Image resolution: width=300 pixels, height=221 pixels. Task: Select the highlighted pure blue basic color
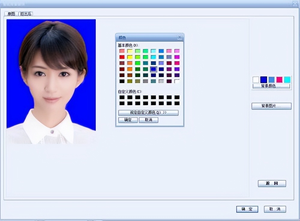(153, 69)
